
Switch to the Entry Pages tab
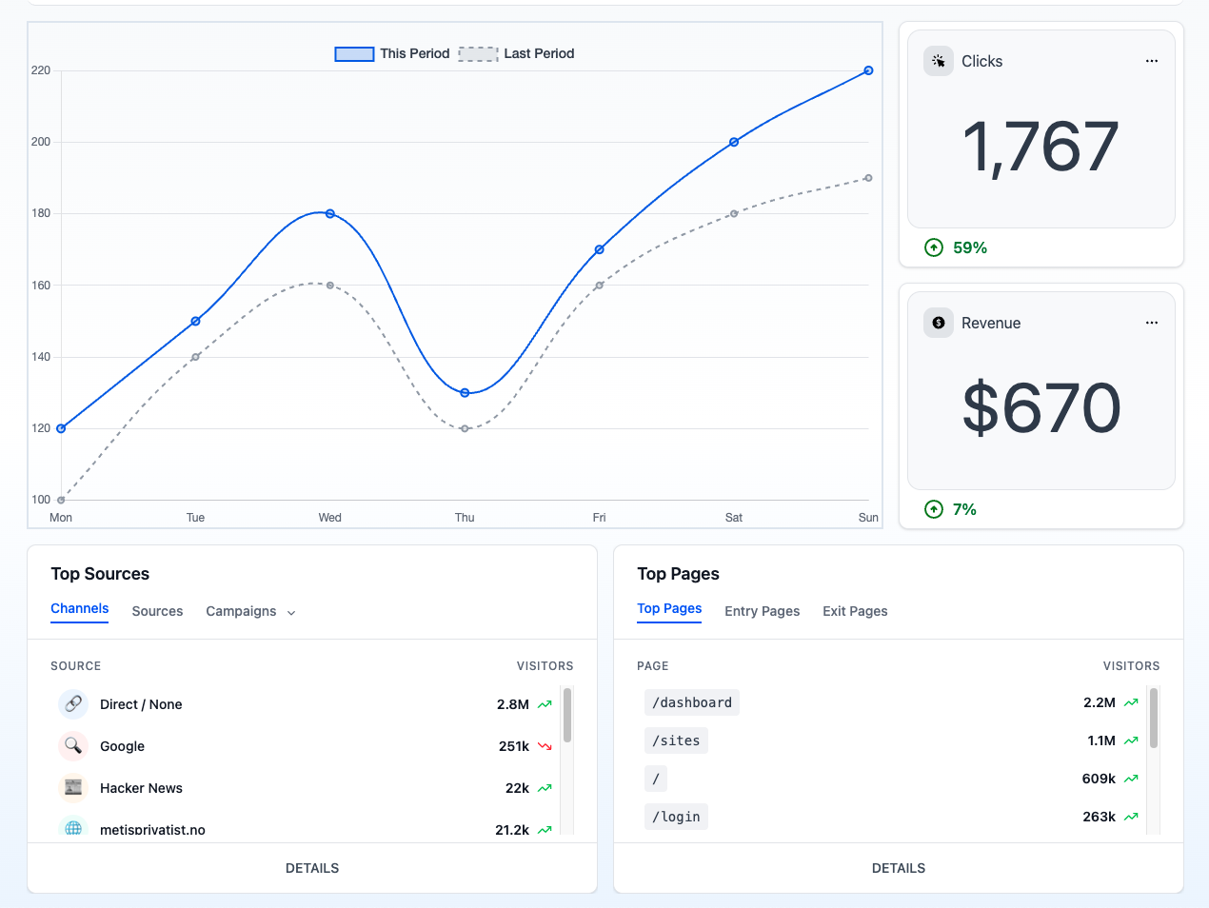[762, 611]
